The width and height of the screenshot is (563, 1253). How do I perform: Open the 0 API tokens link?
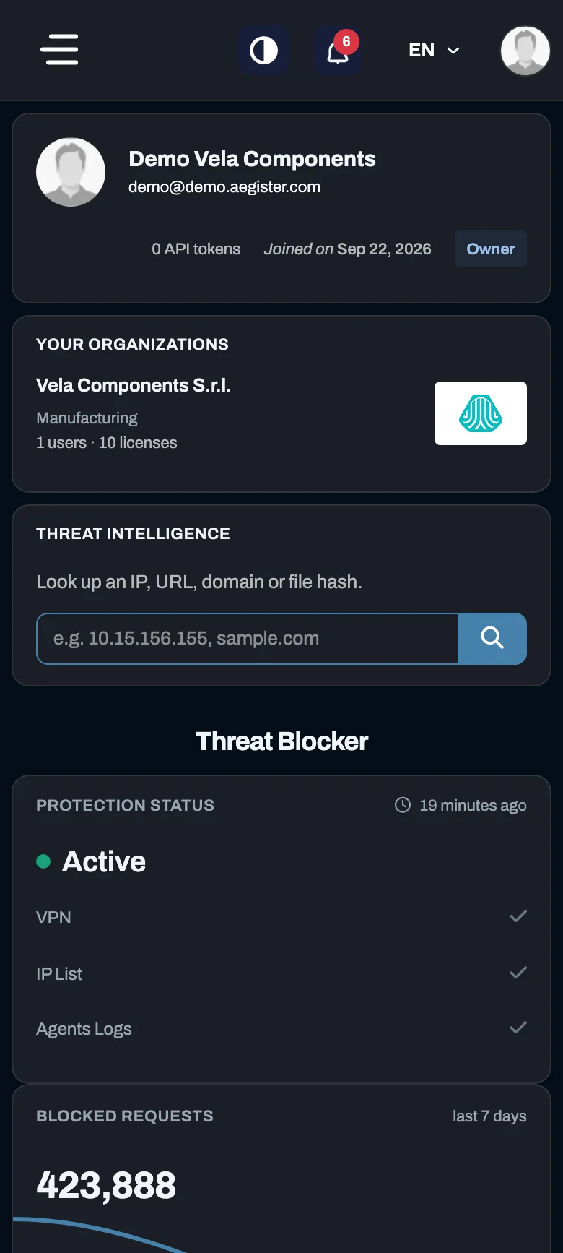pos(196,249)
